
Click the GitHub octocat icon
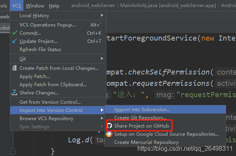pos(110,126)
